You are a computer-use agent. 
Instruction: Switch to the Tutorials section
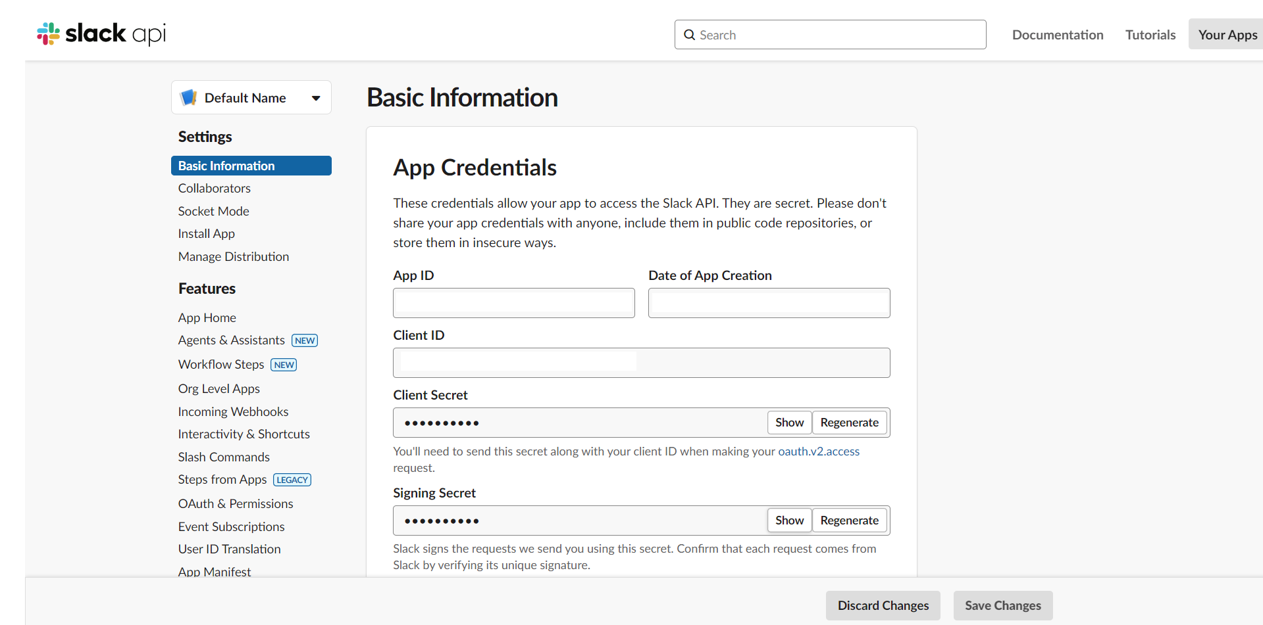pos(1149,34)
